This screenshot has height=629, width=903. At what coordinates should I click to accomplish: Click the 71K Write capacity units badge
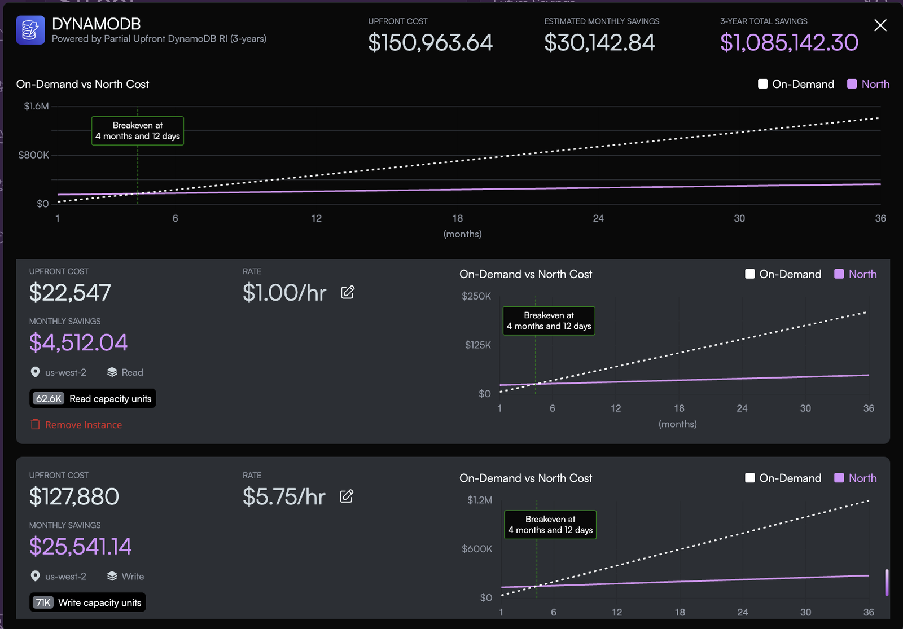click(x=87, y=603)
